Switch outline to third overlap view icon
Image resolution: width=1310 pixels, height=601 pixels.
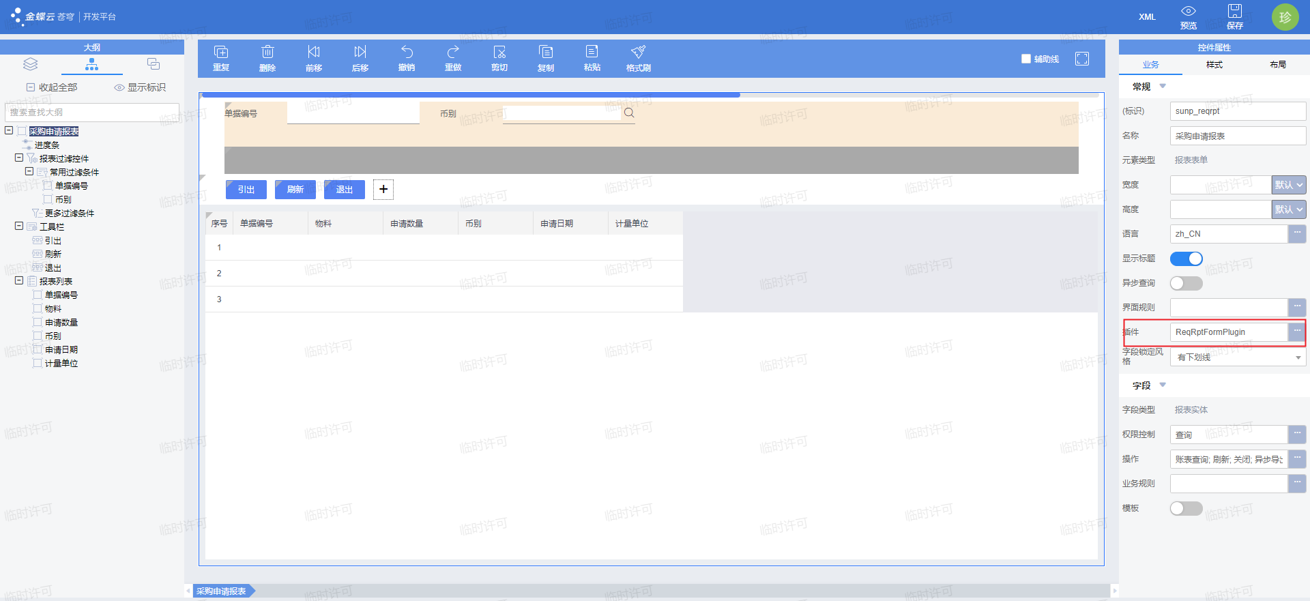(154, 64)
